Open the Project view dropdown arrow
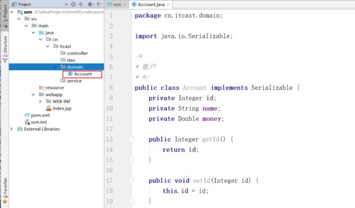Screen dimensions: 355x208 (x=66, y=4)
